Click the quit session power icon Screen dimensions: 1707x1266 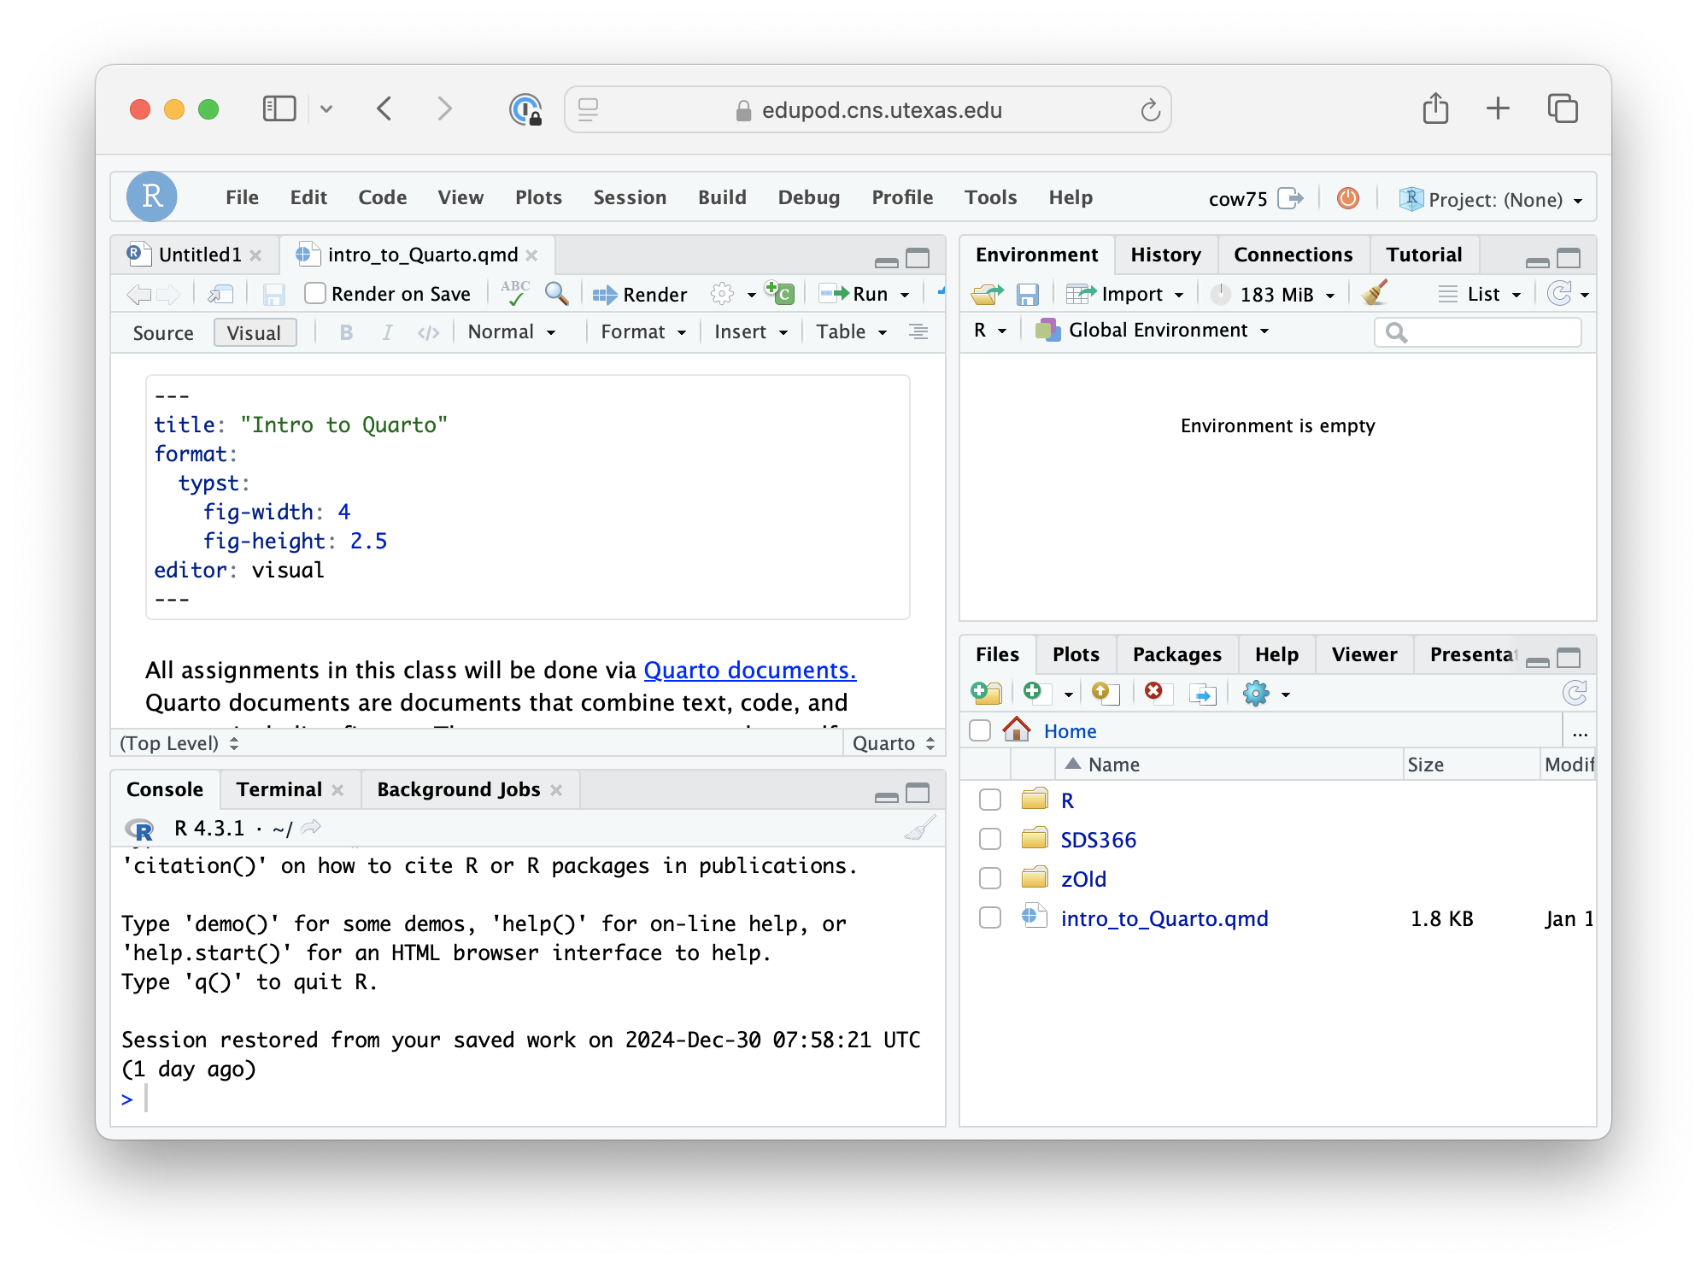(x=1347, y=198)
